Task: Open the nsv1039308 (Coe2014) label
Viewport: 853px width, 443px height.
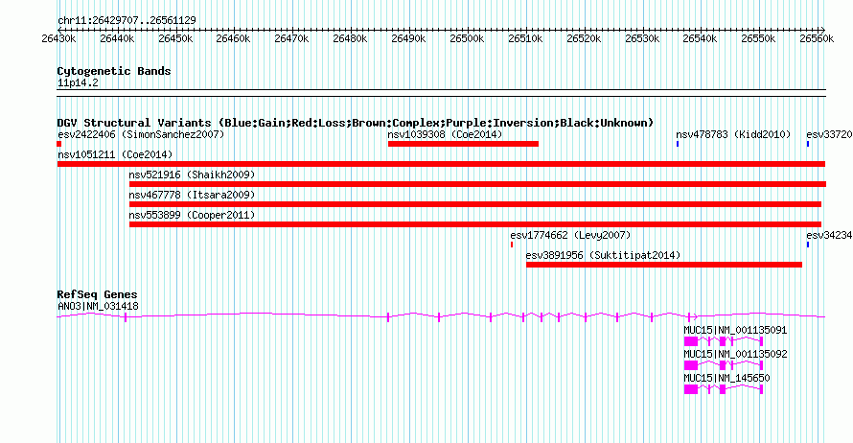Action: click(445, 134)
